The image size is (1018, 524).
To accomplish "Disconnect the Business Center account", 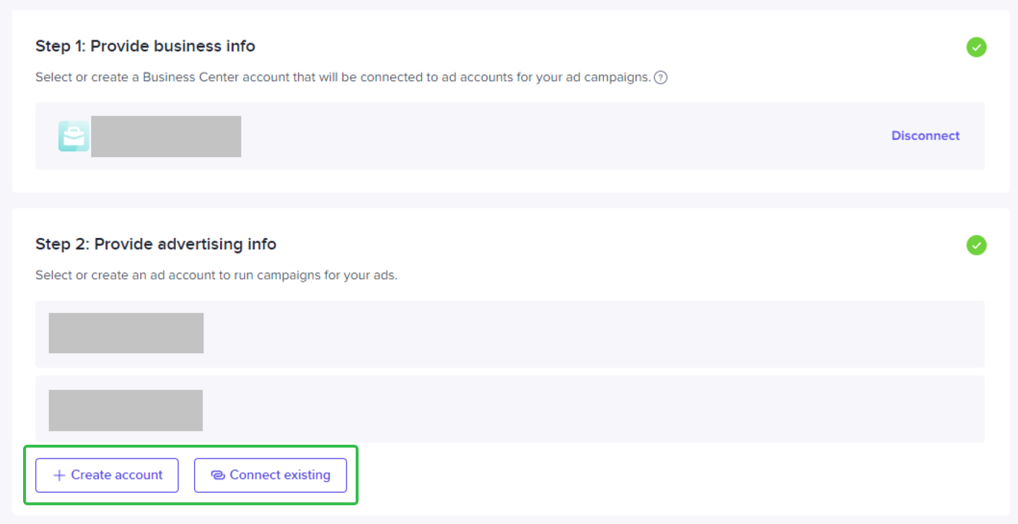I will coord(925,136).
